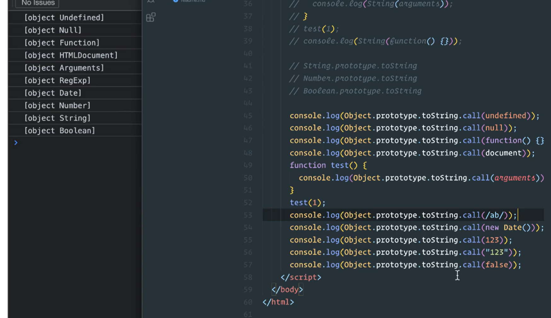The width and height of the screenshot is (551, 318).
Task: Click the call(arguments) code line
Action: coord(421,178)
